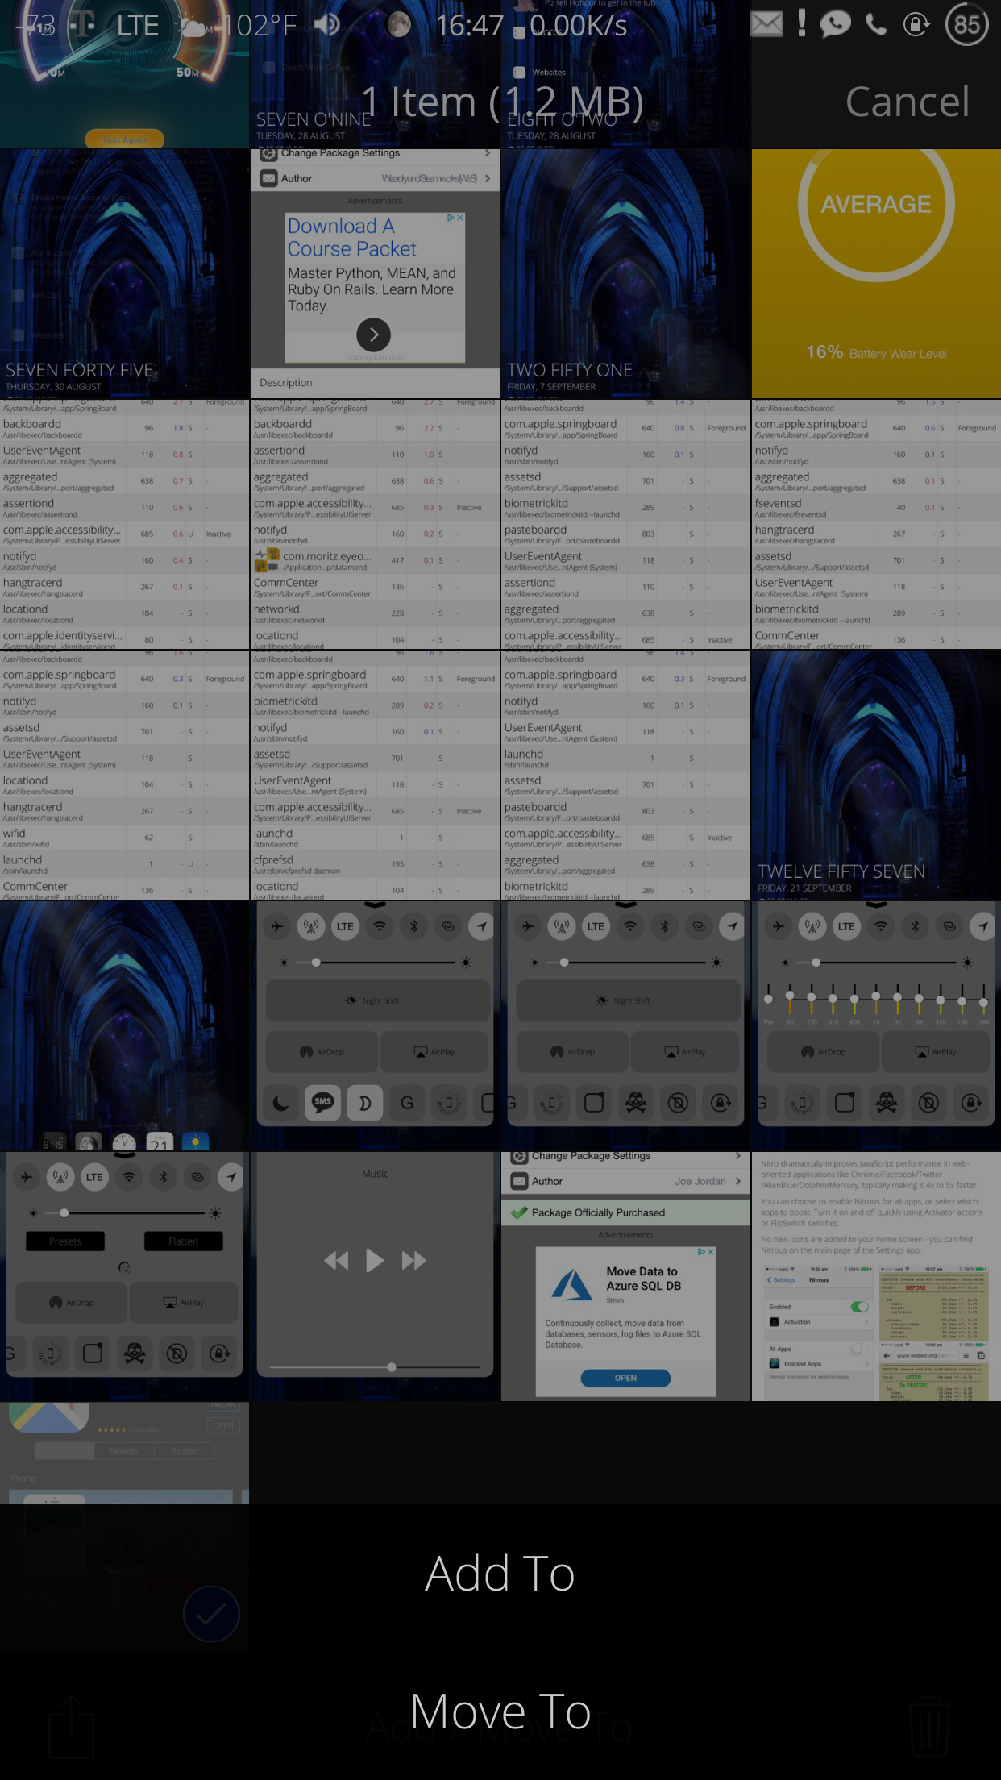The image size is (1001, 1780).
Task: Tap the speaker volume icon in status bar
Action: tap(327, 25)
